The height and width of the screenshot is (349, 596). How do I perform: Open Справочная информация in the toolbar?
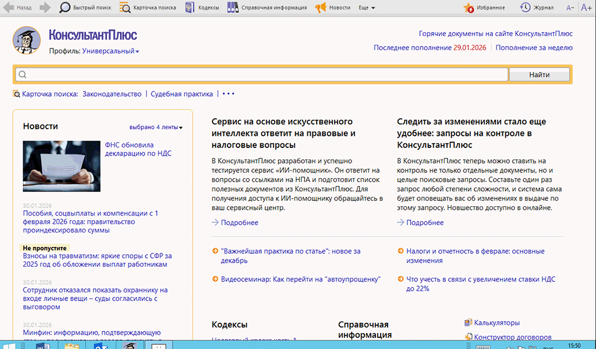click(x=267, y=8)
